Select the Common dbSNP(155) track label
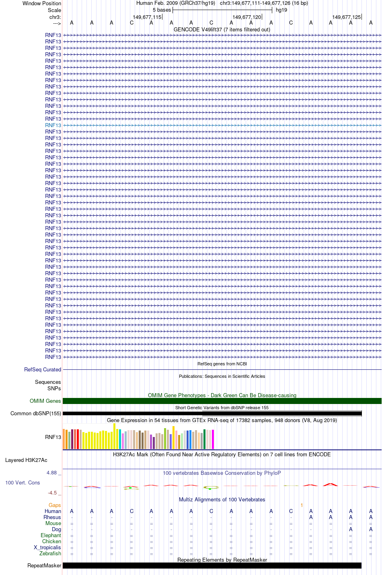Screen dimensions: 382x575 click(x=36, y=413)
